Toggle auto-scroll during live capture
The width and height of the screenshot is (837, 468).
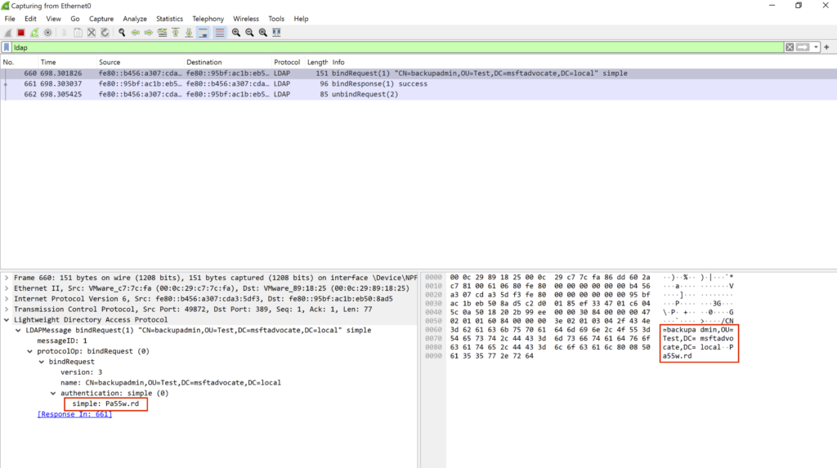click(x=204, y=33)
